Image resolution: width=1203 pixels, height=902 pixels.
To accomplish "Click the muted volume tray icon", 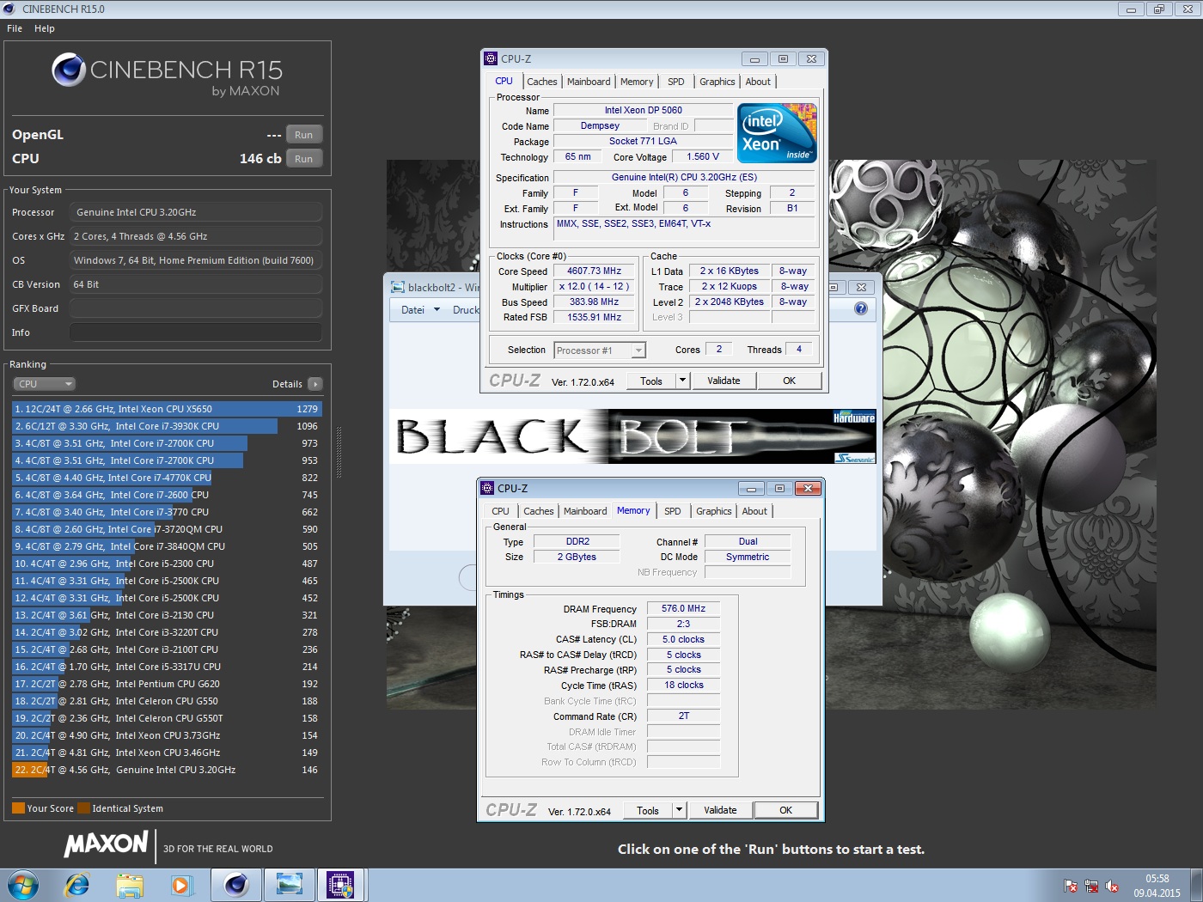I will point(1112,886).
